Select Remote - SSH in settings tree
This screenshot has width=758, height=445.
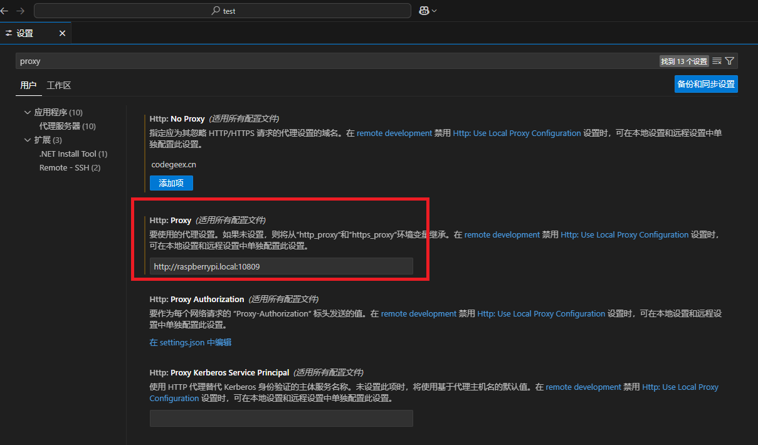pos(70,167)
